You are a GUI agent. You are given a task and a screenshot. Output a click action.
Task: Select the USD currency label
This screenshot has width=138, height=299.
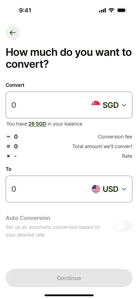pos(111,189)
